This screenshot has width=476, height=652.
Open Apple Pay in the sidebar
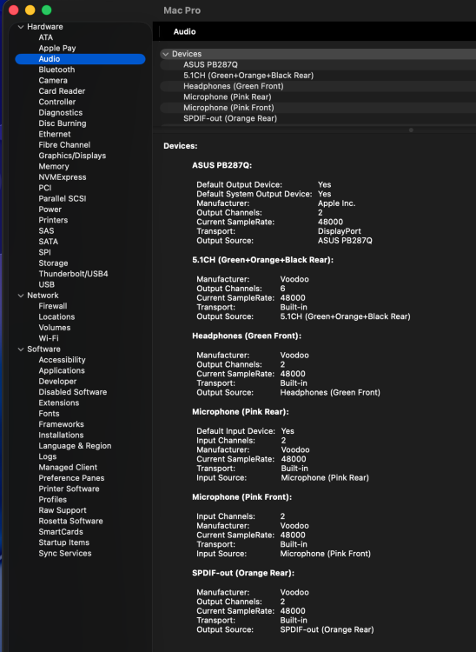pos(57,48)
